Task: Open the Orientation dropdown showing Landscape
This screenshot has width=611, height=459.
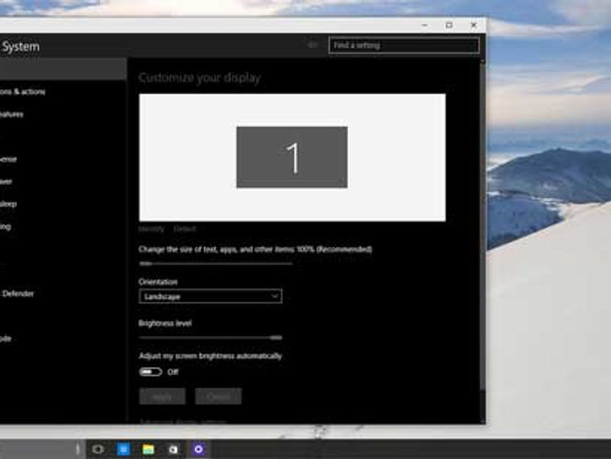Action: click(x=210, y=296)
